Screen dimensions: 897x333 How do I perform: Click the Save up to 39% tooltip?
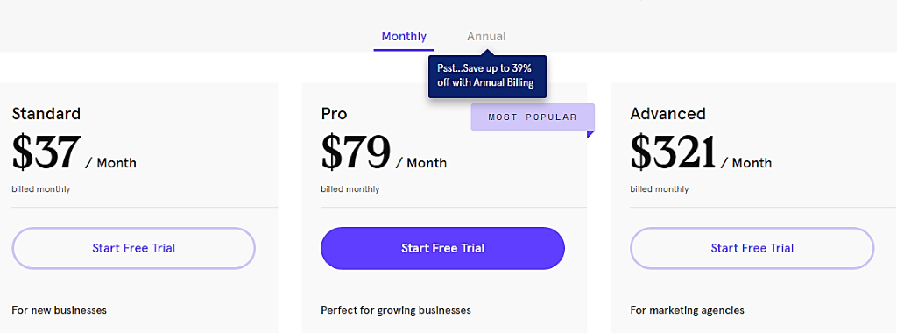click(x=487, y=76)
